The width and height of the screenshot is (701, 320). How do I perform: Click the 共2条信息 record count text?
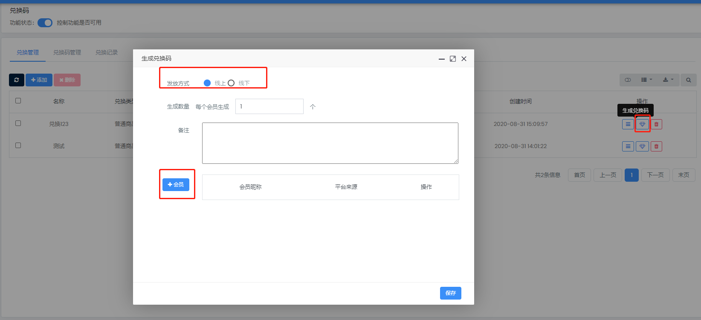click(547, 175)
